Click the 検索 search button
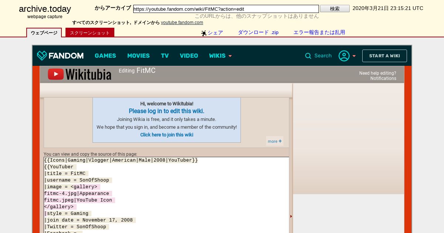This screenshot has width=444, height=233. coord(335,9)
